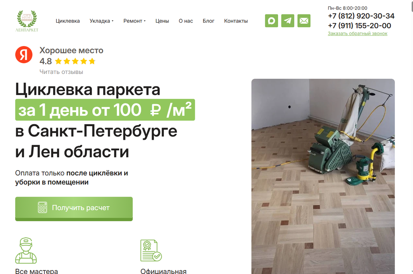Open the "Контакты" menu link
This screenshot has width=413, height=274.
[x=236, y=21]
